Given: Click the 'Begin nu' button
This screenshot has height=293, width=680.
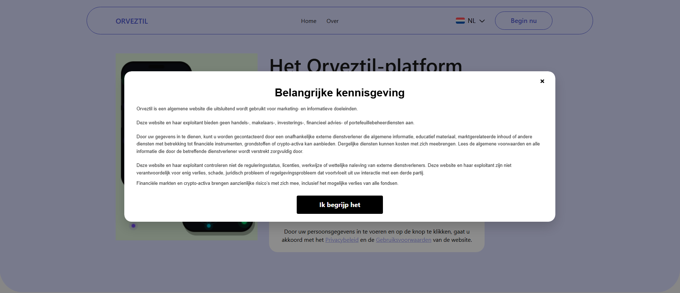Looking at the screenshot, I should [523, 21].
